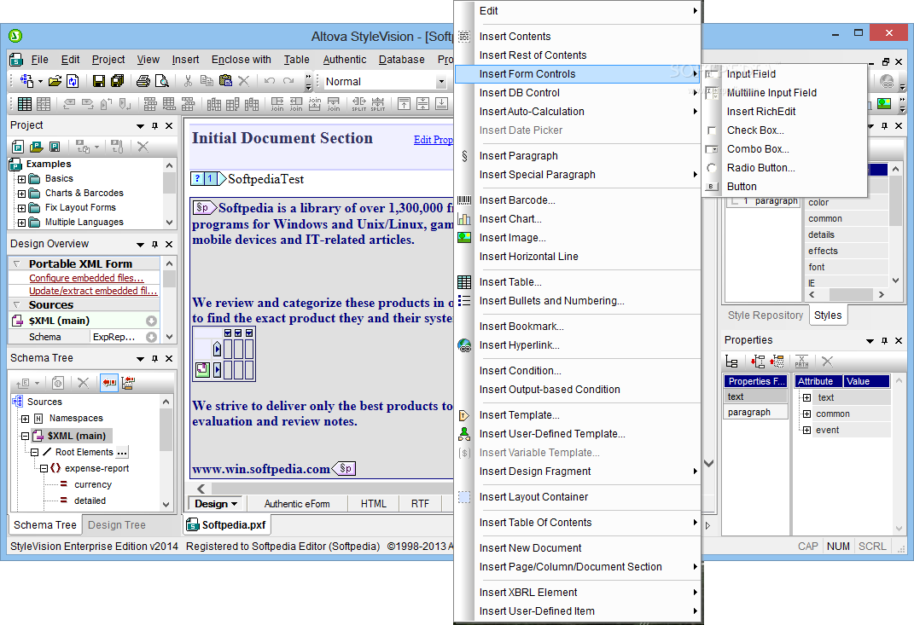Click the XPath icon in Properties toolbar
This screenshot has height=625, width=914.
801,362
